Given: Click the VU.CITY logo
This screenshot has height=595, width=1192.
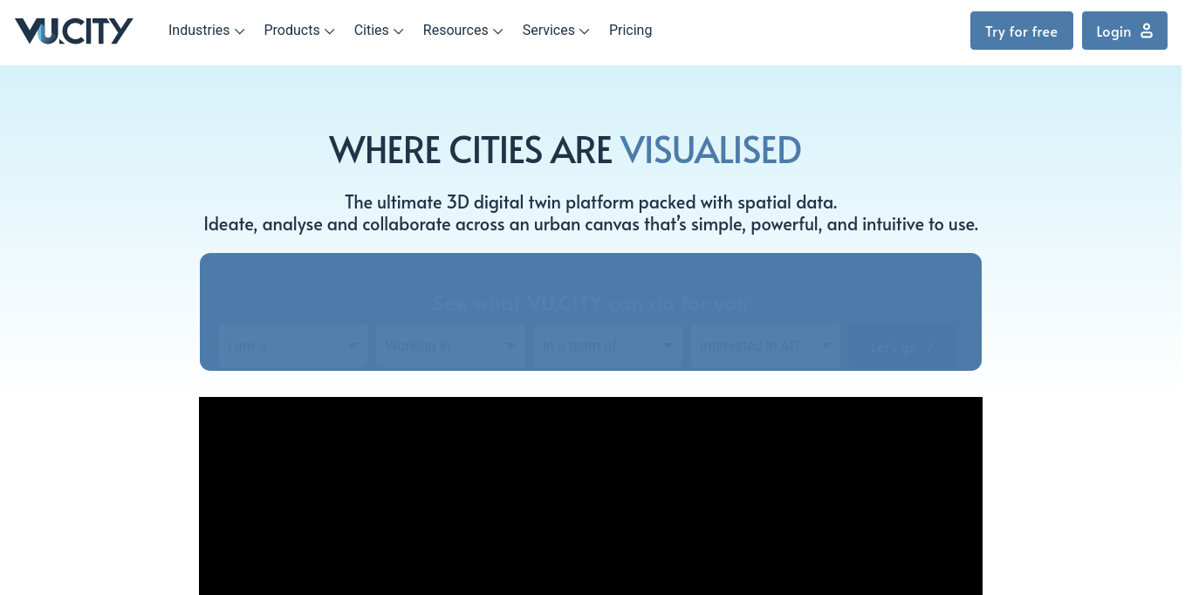Looking at the screenshot, I should (x=73, y=31).
